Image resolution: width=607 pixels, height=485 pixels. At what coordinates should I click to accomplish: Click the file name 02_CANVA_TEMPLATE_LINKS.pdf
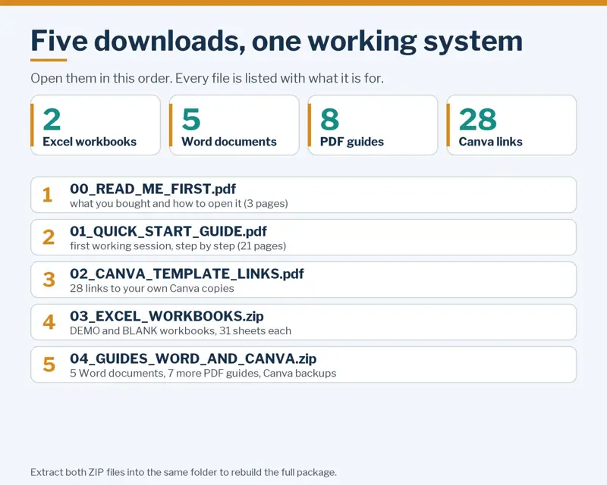187,274
